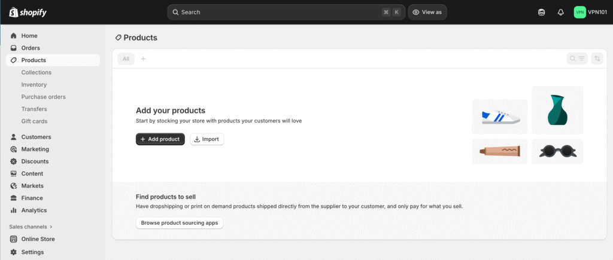Click the Shopify logo in top bar
The image size is (613, 260).
click(28, 12)
